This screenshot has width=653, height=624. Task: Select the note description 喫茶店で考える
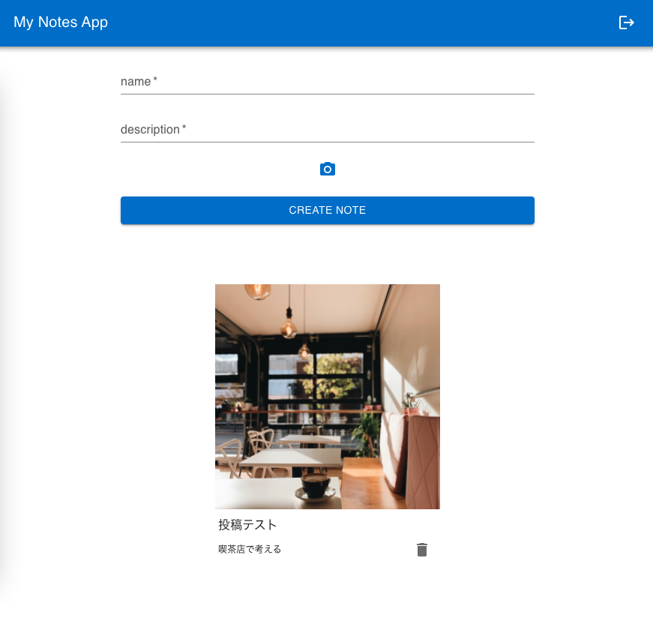click(250, 549)
